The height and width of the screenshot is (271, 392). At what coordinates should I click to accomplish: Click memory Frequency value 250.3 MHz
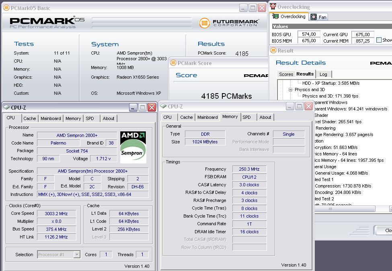click(249, 169)
